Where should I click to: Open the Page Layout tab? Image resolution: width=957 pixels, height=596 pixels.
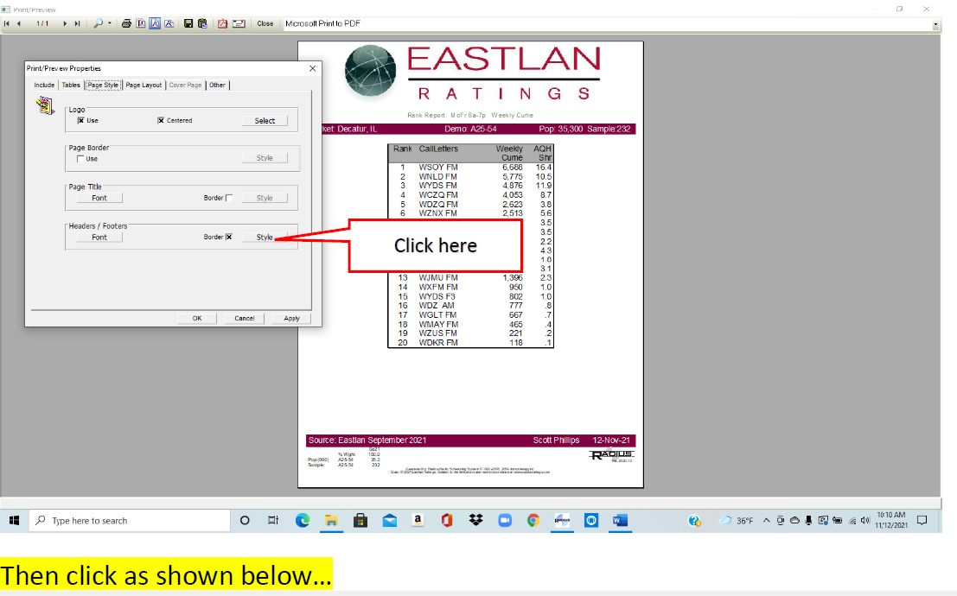(x=144, y=86)
